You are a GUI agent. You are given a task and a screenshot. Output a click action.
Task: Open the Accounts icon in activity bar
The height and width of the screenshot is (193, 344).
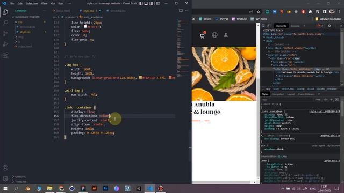pyautogui.click(x=5, y=168)
